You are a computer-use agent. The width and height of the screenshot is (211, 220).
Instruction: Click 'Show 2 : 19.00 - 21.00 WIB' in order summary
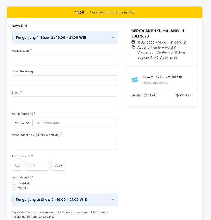point(163,77)
